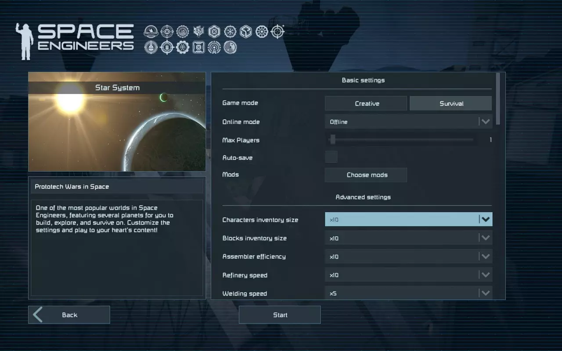
Task: Click the crosshair with twin towers DLC icon
Action: click(167, 47)
